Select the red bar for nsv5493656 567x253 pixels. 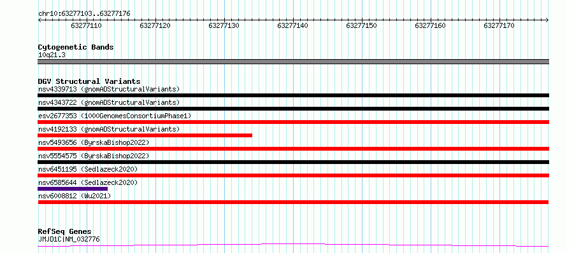pyautogui.click(x=293, y=149)
